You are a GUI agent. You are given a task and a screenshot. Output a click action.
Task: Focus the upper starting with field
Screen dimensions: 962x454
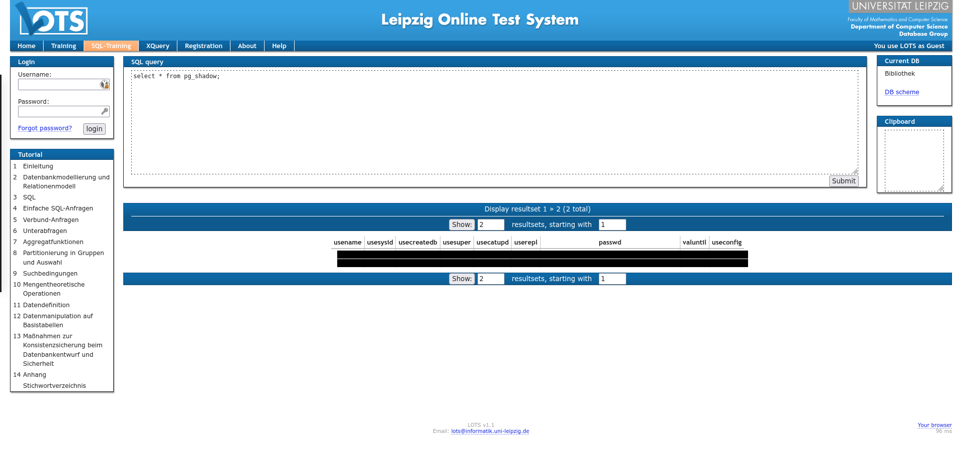[612, 224]
